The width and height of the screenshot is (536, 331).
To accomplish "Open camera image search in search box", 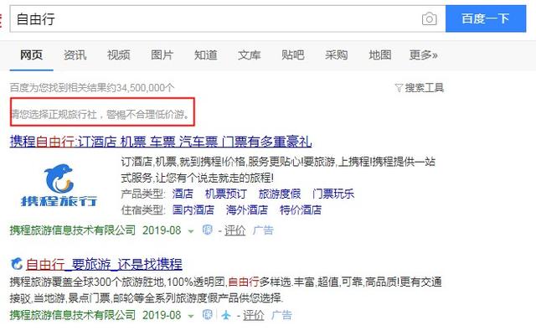I will click(x=430, y=18).
